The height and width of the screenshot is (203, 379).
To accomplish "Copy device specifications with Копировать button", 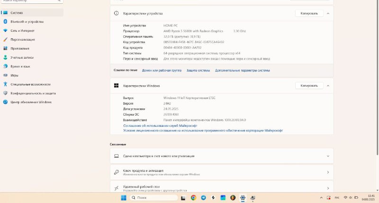I will 309,13.
